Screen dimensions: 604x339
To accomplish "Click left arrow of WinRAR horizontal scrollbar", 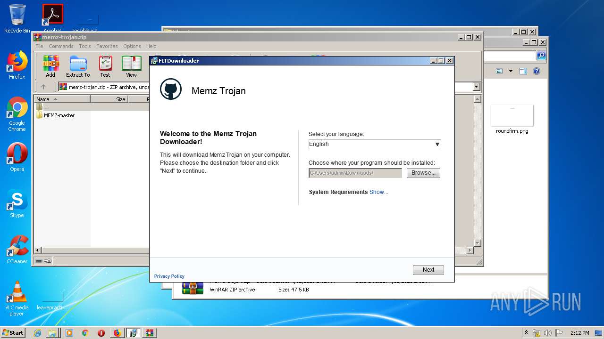I will [38, 250].
